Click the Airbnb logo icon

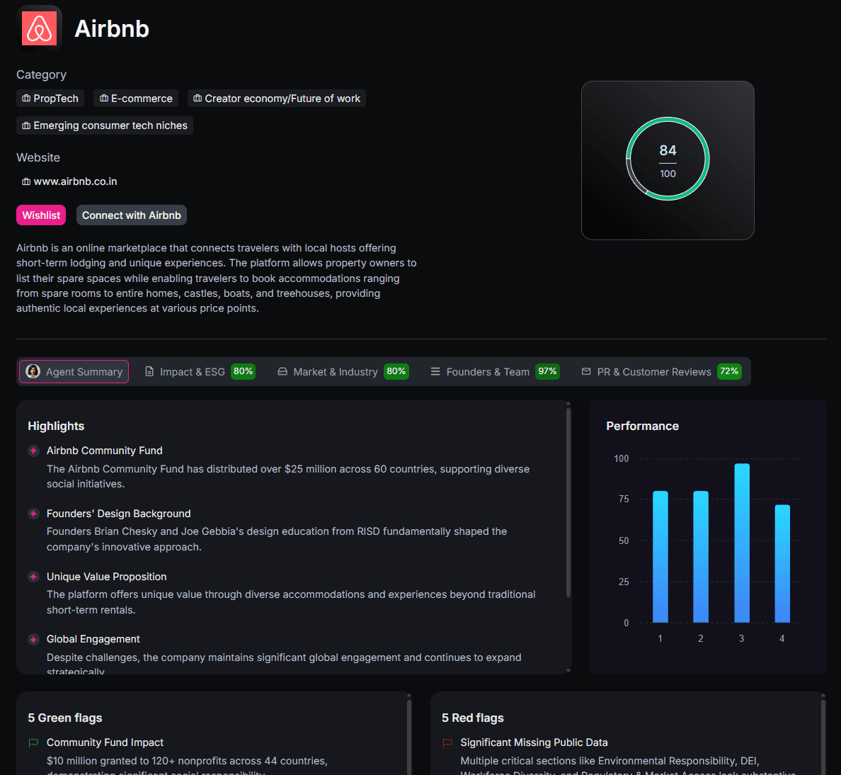[39, 28]
